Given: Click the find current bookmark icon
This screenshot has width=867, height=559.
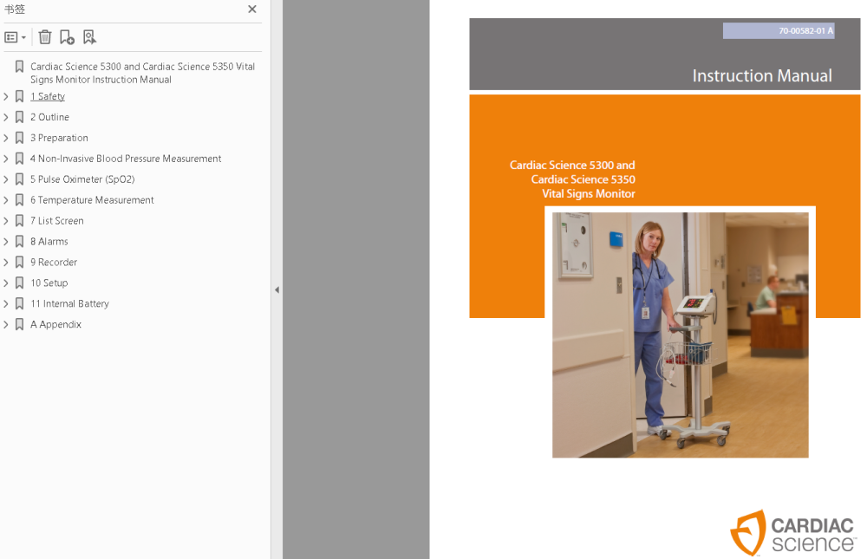Looking at the screenshot, I should pos(89,37).
